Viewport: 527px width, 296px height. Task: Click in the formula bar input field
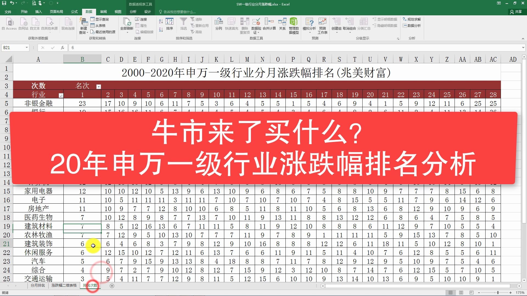point(295,48)
